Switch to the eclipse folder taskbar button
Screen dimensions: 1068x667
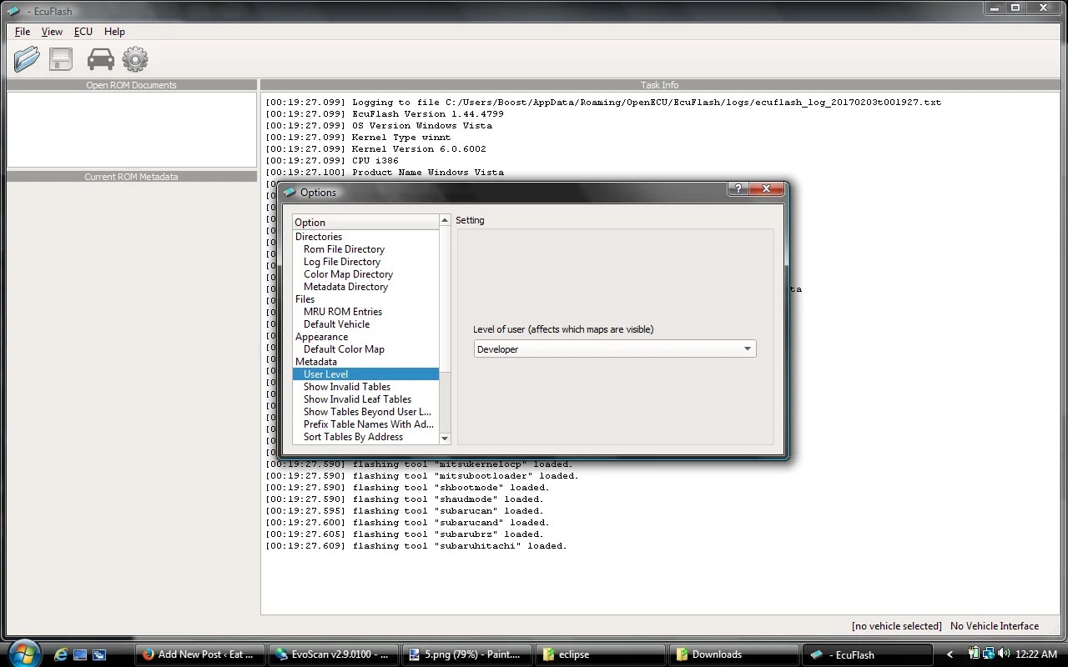[600, 654]
